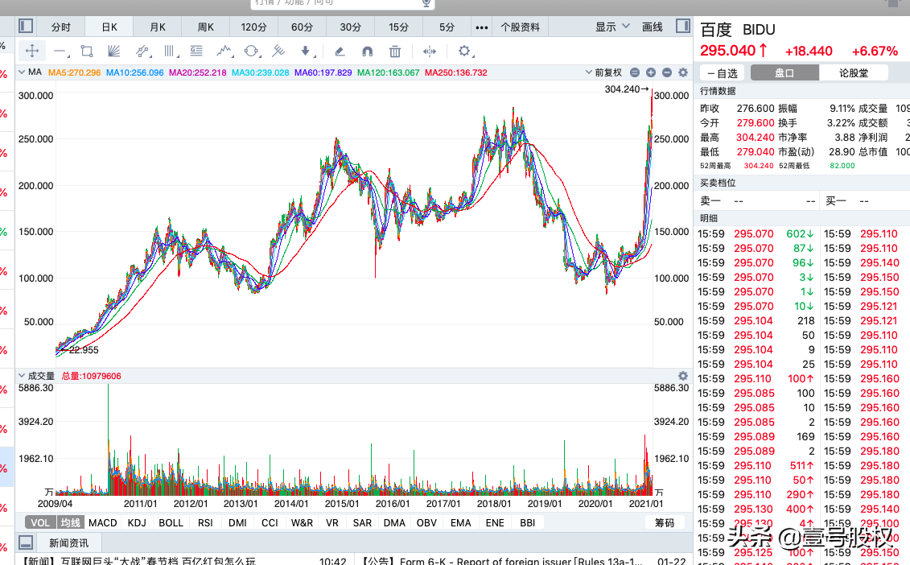Remove stock via 自选 button
Screen dimensions: 910x565
pyautogui.click(x=722, y=72)
